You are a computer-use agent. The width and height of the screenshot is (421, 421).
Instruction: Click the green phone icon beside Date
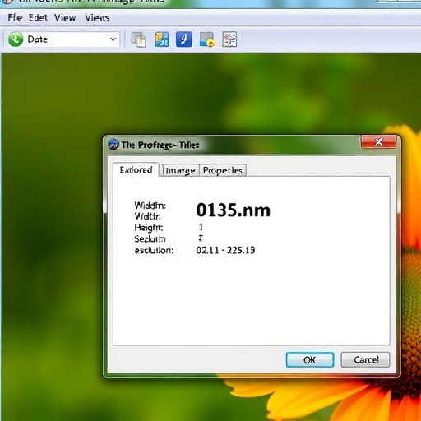pyautogui.click(x=16, y=39)
